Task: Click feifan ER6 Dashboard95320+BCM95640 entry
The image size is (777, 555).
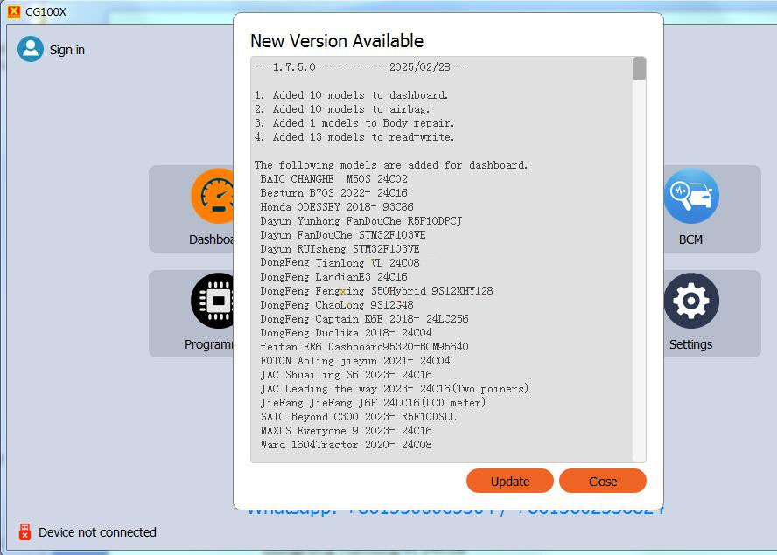Action: click(364, 347)
